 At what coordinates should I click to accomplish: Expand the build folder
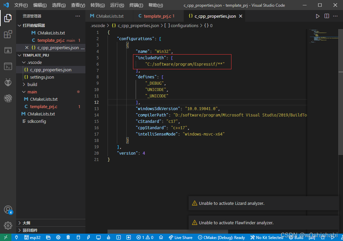(x=51, y=84)
